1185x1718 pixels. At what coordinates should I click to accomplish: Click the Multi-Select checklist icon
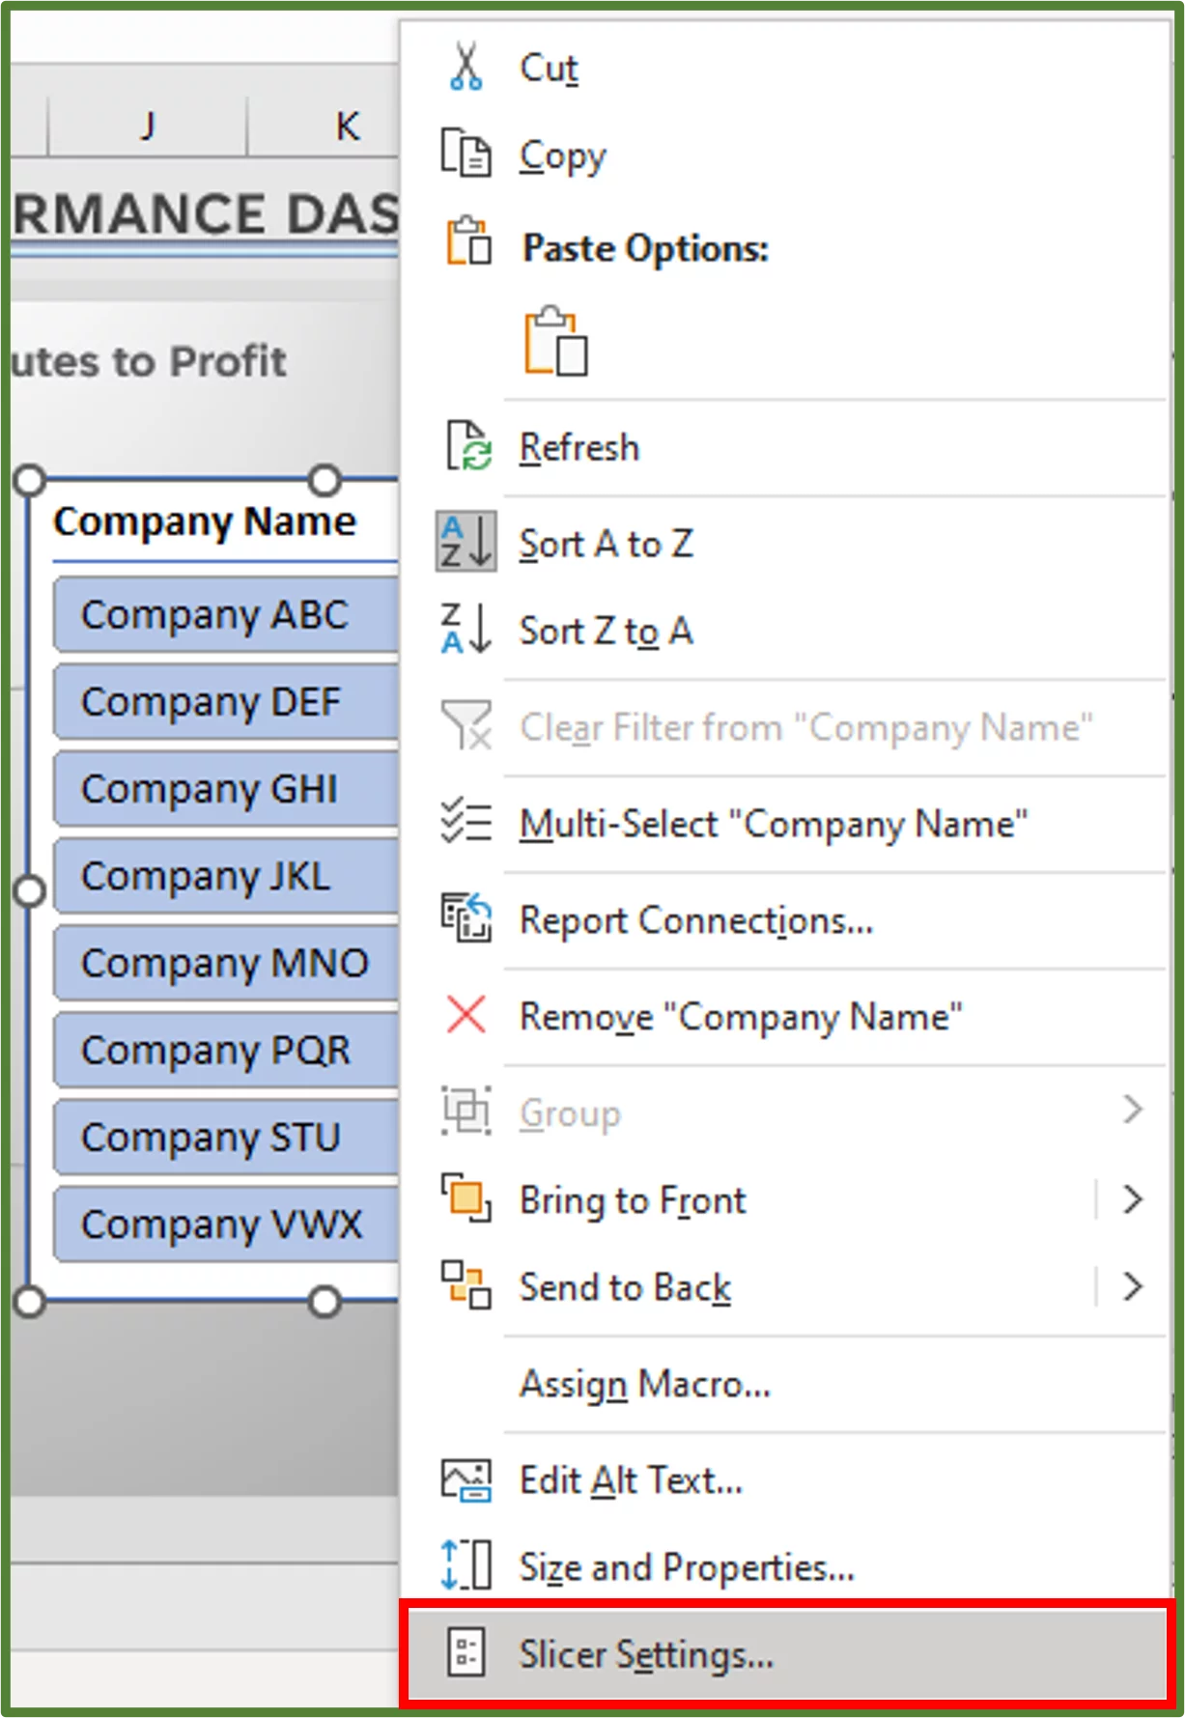click(x=465, y=823)
